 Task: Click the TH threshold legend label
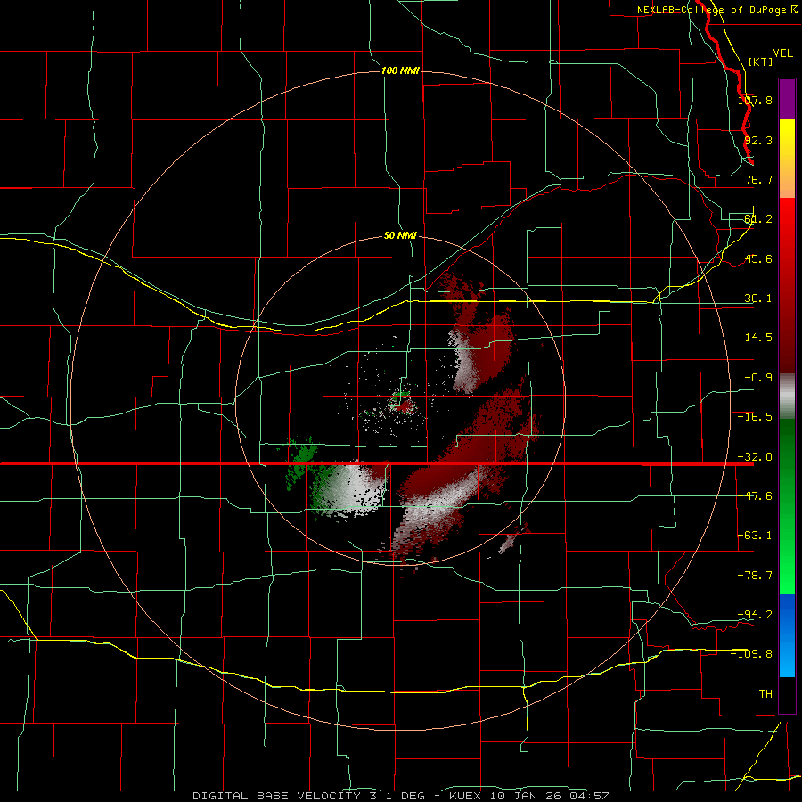765,693
